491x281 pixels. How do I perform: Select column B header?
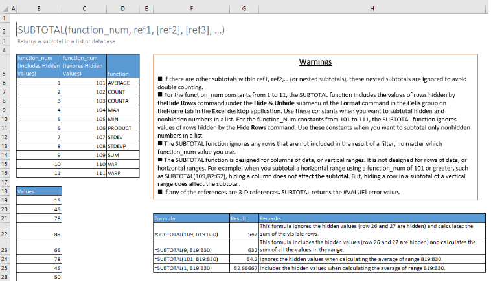(39, 9)
